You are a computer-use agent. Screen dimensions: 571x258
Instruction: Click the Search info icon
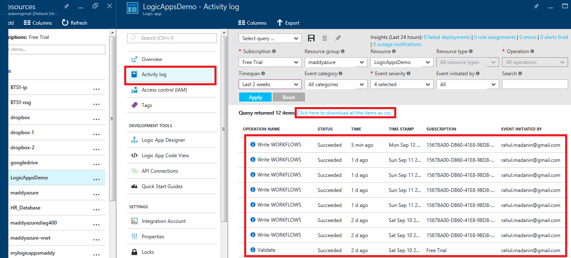tap(520, 74)
